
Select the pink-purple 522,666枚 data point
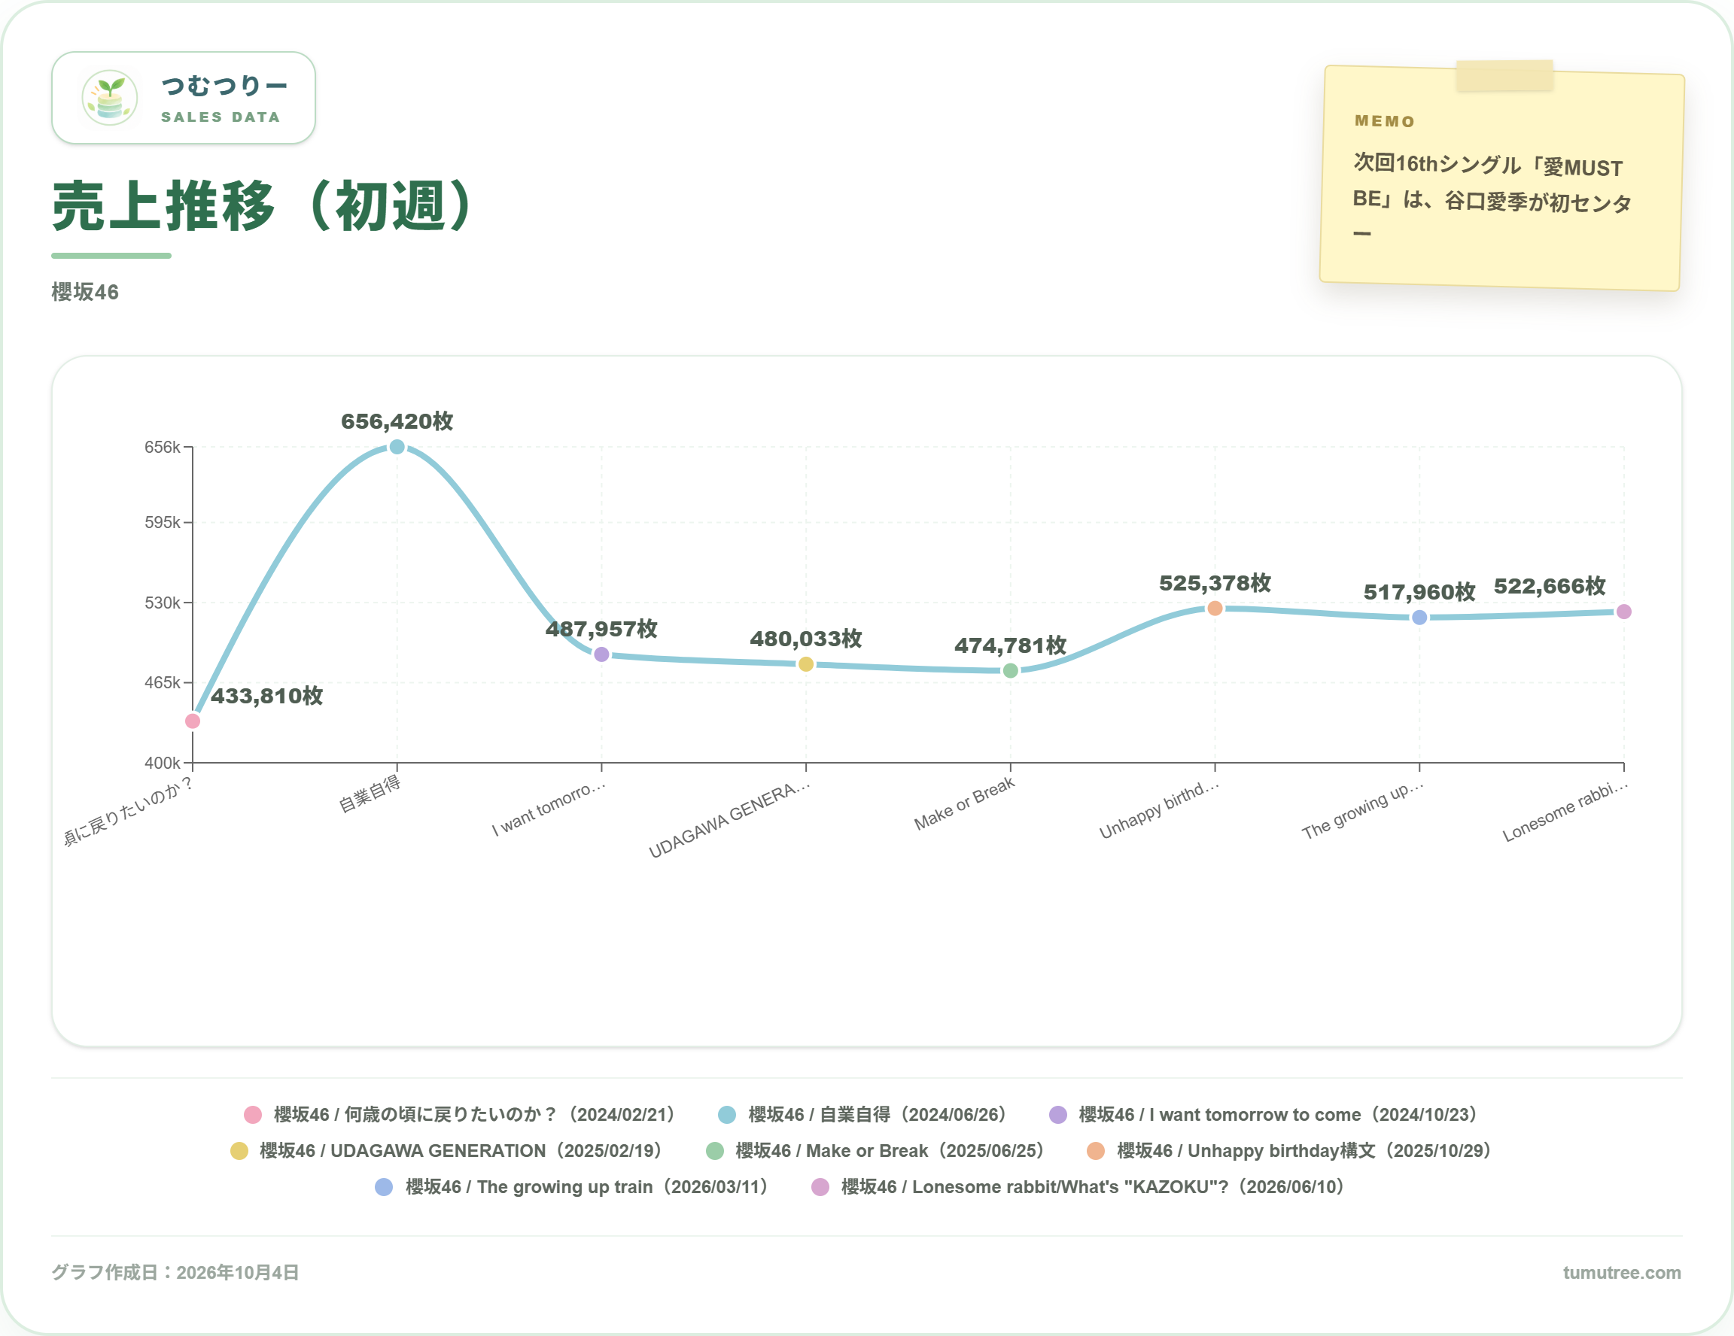[x=1623, y=612]
